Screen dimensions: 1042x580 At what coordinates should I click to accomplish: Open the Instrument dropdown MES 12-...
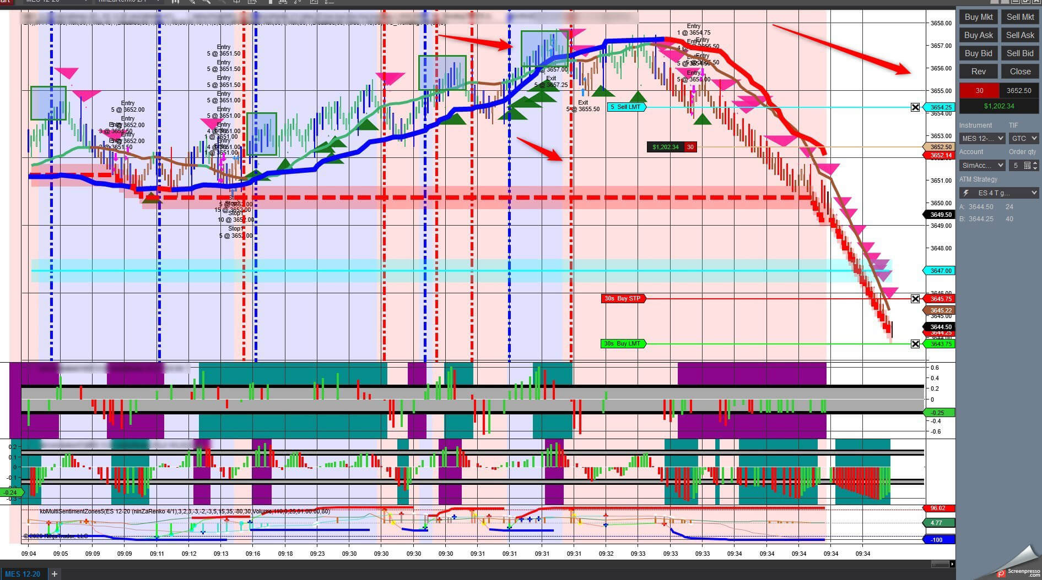tap(982, 138)
